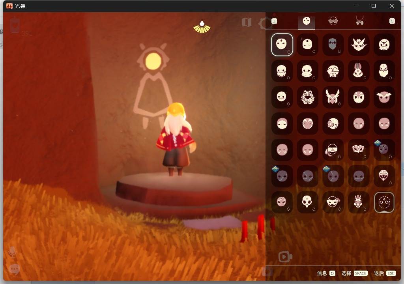Equip the blindfold mask with triangle
This screenshot has width=404, height=284.
pos(333,150)
